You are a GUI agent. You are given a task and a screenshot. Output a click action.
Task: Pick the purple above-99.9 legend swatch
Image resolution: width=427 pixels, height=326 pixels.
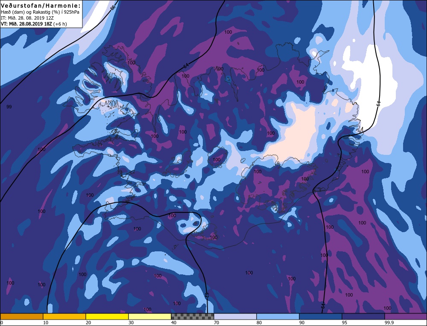coord(406,316)
